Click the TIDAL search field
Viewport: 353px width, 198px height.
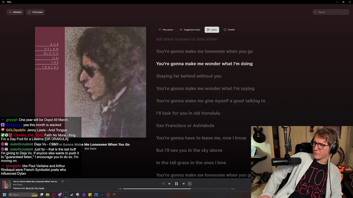[331, 12]
